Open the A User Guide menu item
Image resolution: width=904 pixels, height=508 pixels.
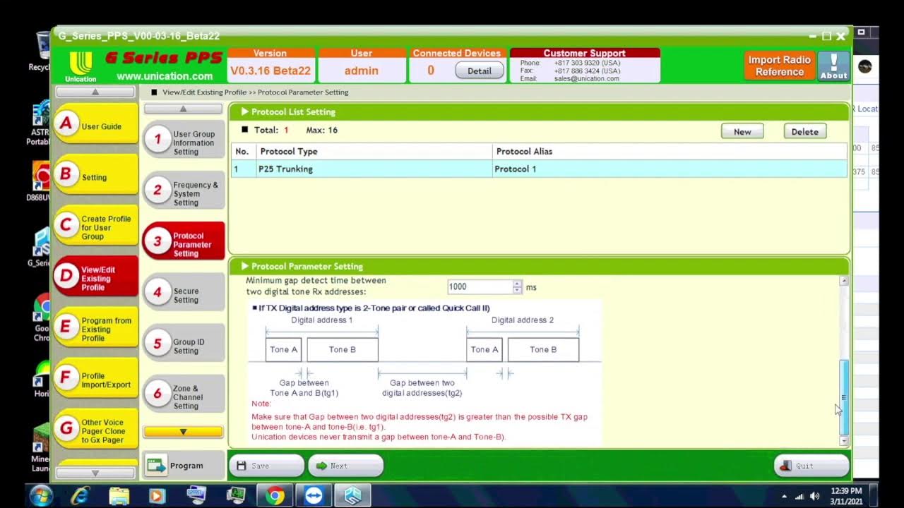click(x=96, y=124)
